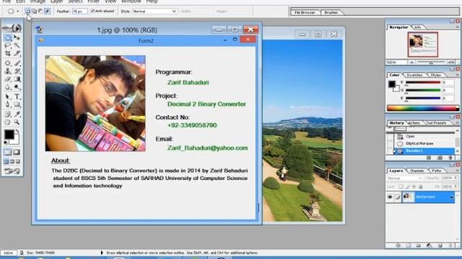Select the Clone Stamp tool
The height and width of the screenshot is (259, 462).
click(8, 71)
